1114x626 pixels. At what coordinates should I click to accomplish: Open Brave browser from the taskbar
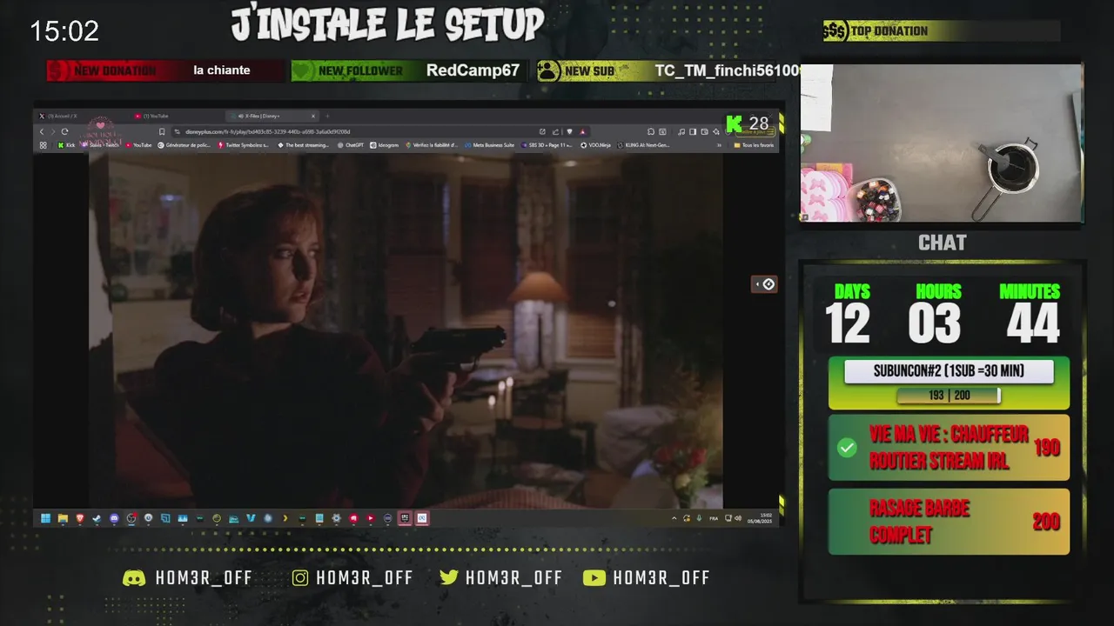click(80, 518)
